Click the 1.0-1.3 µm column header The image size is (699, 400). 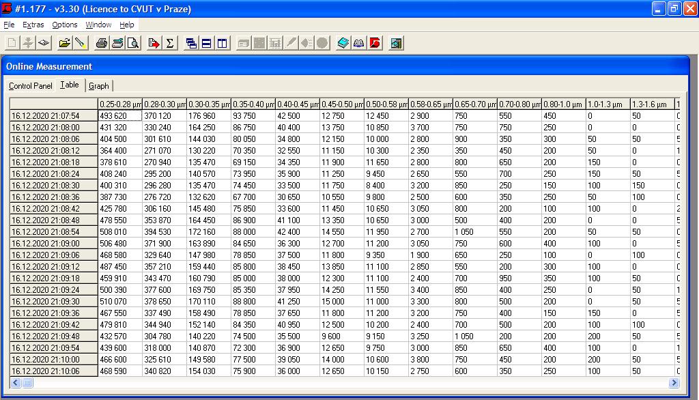(x=608, y=104)
